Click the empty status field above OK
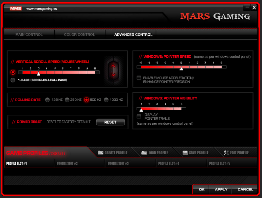This screenshot has width=262, height=198. (x=130, y=180)
